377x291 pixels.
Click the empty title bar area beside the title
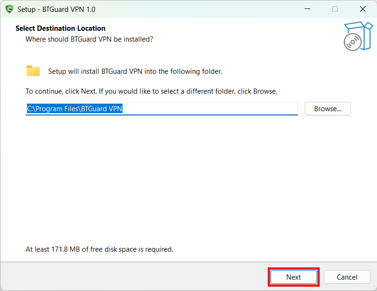pyautogui.click(x=189, y=9)
